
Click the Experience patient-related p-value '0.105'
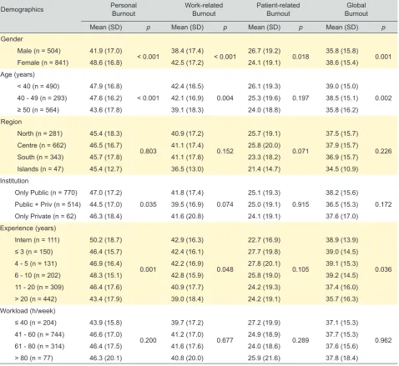pos(301,269)
